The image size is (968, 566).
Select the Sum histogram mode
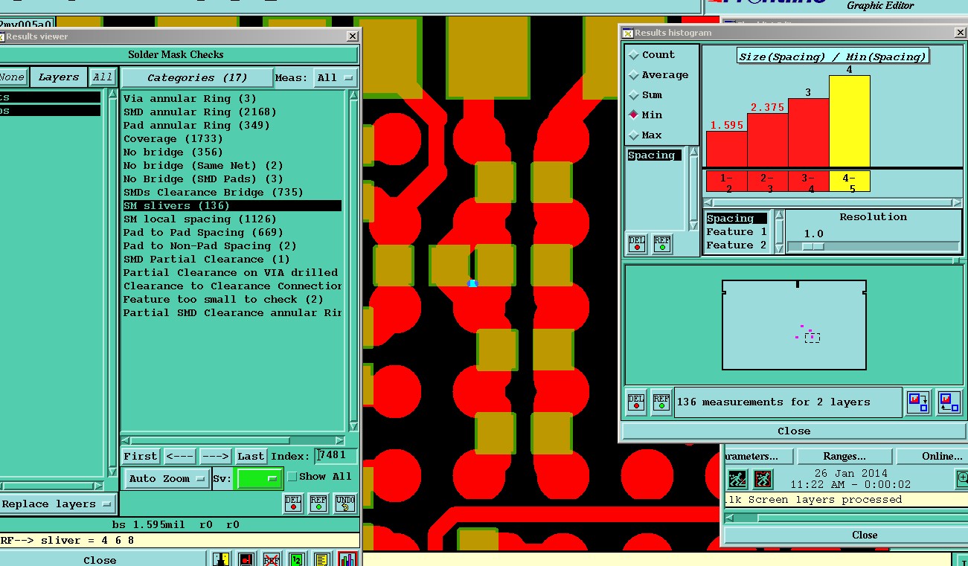point(645,95)
